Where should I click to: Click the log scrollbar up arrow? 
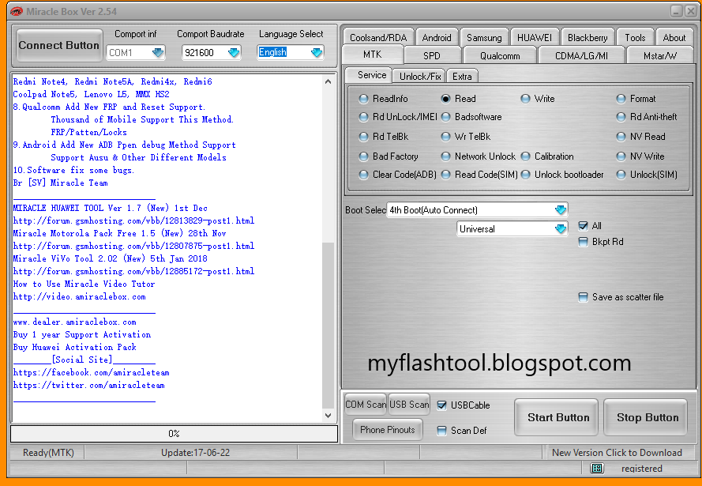click(328, 81)
